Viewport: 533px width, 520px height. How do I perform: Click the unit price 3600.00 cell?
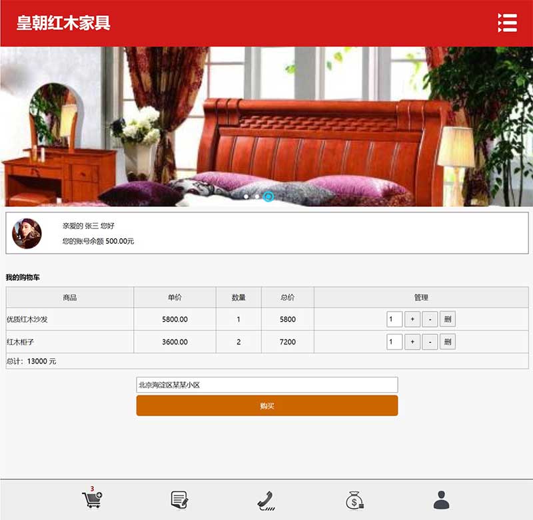[x=175, y=342]
